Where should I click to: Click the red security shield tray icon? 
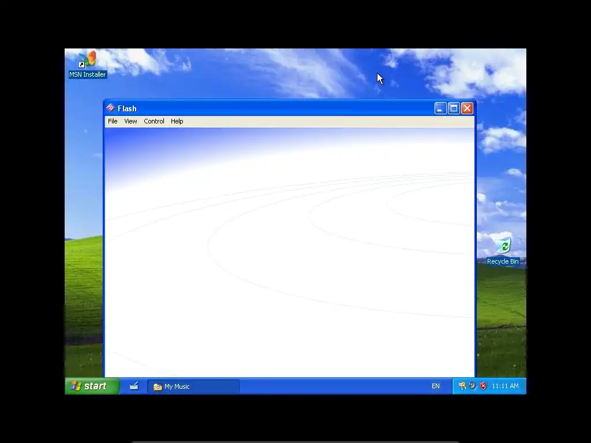click(483, 386)
